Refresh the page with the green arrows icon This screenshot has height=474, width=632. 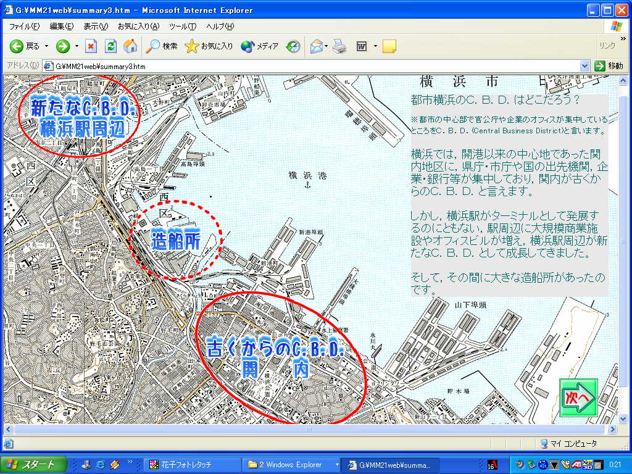coord(110,46)
